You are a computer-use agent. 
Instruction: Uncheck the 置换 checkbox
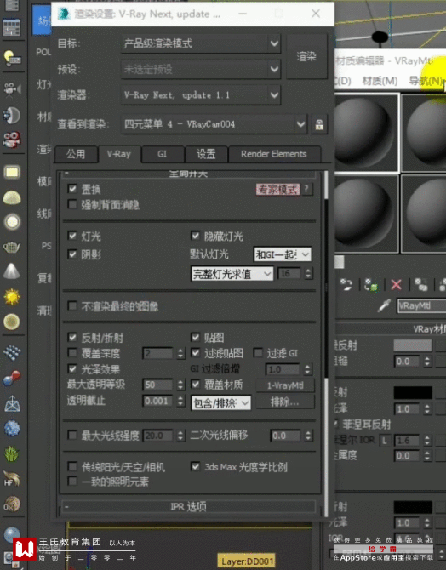click(x=72, y=189)
